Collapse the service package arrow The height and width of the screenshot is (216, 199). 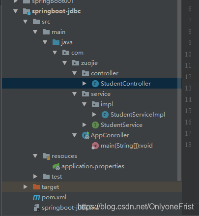[x=75, y=94]
